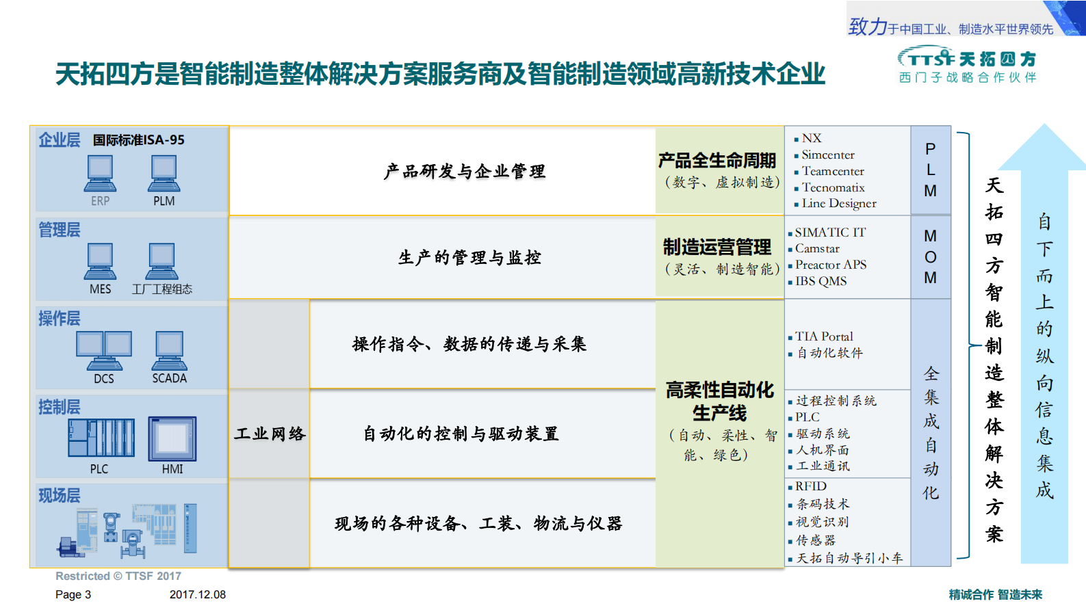The width and height of the screenshot is (1086, 610).
Task: Click the 工业通讯 bullet item
Action: pyautogui.click(x=818, y=466)
